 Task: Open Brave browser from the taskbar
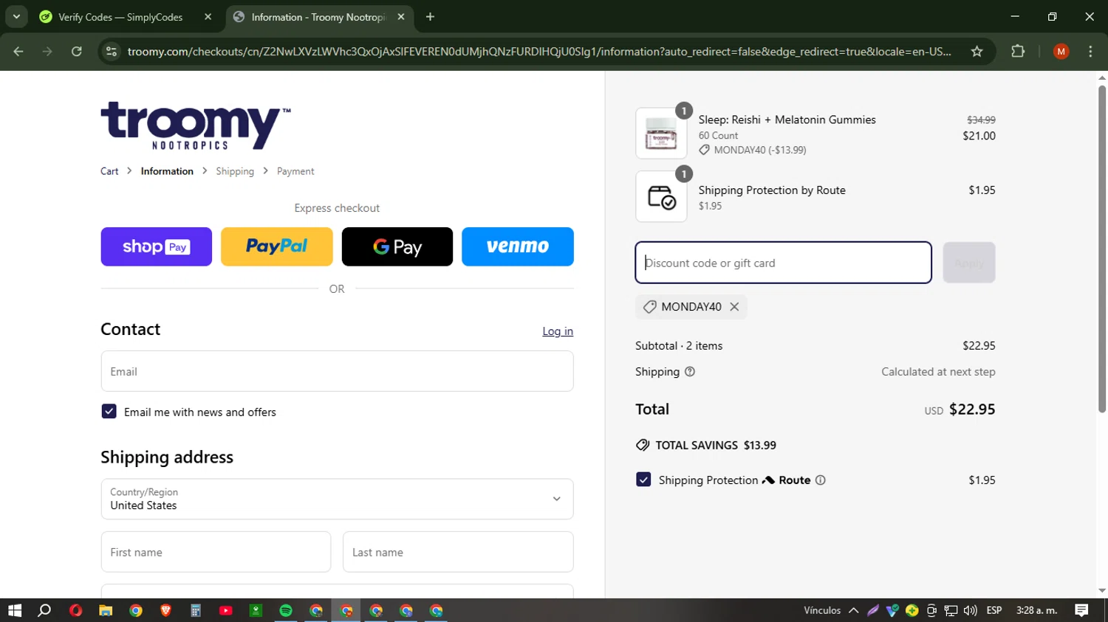click(165, 610)
